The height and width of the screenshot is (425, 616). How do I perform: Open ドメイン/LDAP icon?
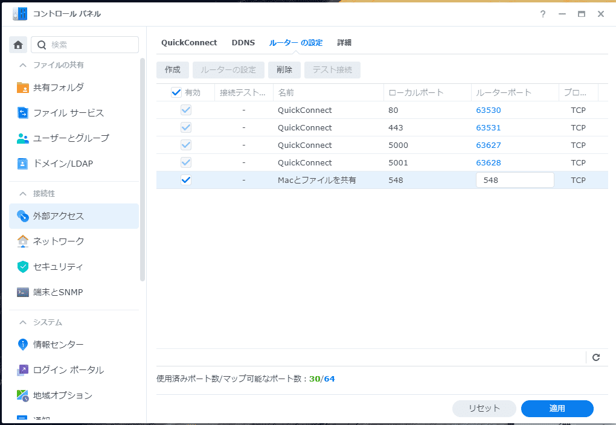(x=23, y=164)
